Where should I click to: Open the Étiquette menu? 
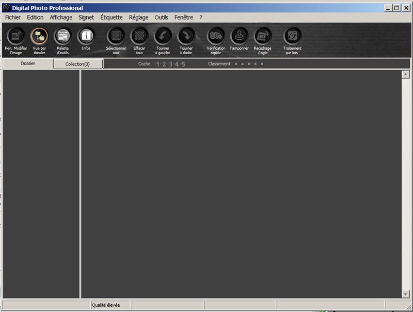[x=112, y=18]
